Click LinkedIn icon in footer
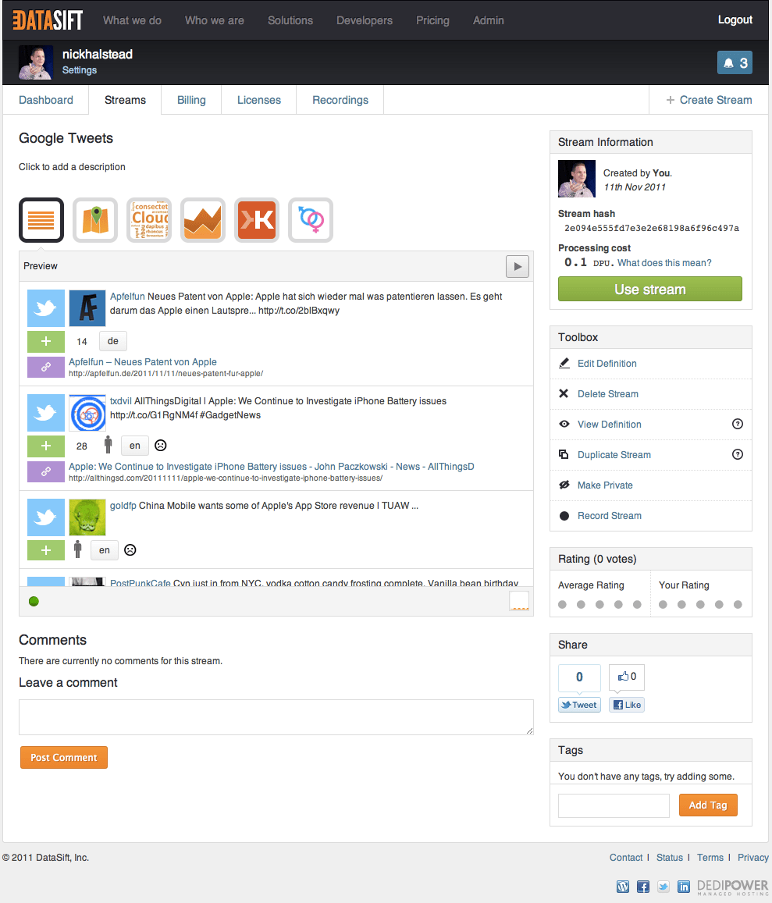The image size is (772, 903). (x=683, y=887)
